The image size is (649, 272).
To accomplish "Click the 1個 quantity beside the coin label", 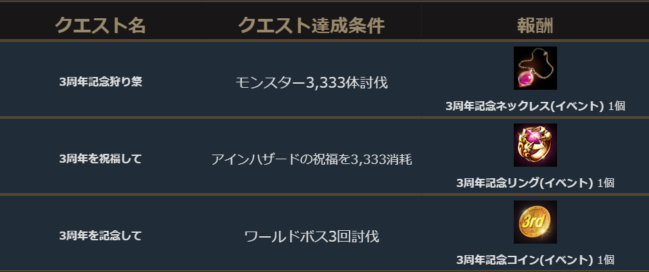I will click(x=605, y=260).
